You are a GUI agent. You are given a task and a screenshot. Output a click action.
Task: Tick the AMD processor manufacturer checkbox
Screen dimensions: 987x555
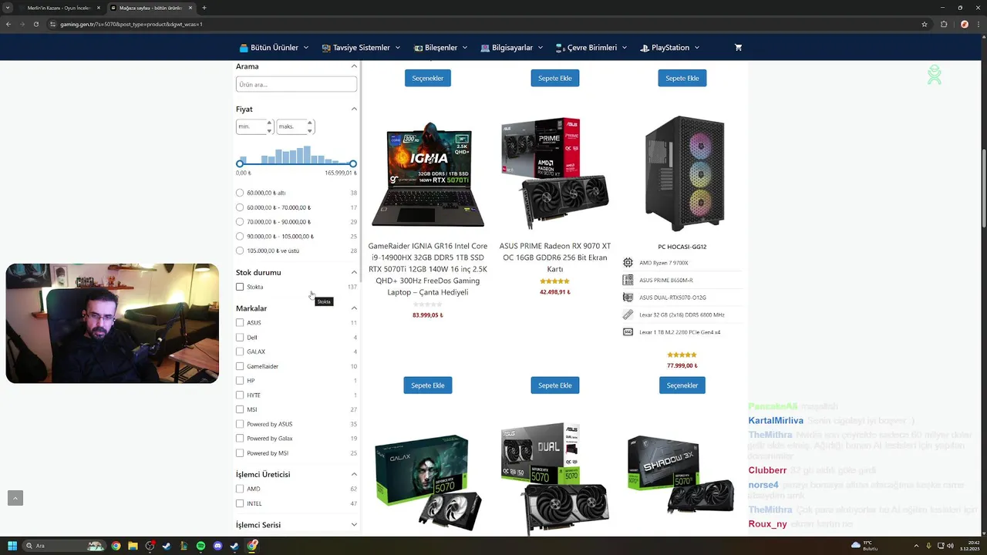(240, 489)
